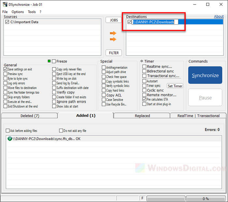Viewport: 228px width, 202px height.
Task: Click the upper orange arrow between Sources and Destinations
Action: click(x=113, y=33)
